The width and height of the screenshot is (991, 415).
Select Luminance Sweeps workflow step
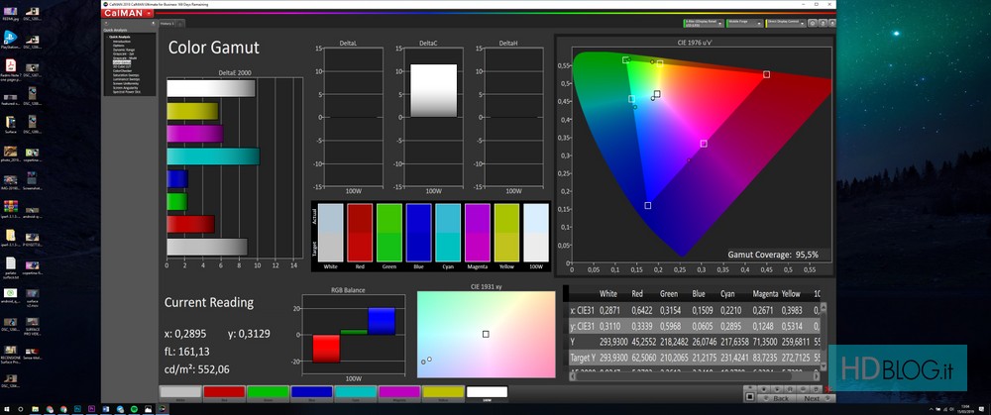tap(126, 79)
